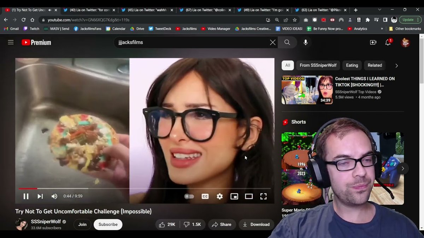
Task: Open YouTube notifications bell
Action: click(388, 42)
